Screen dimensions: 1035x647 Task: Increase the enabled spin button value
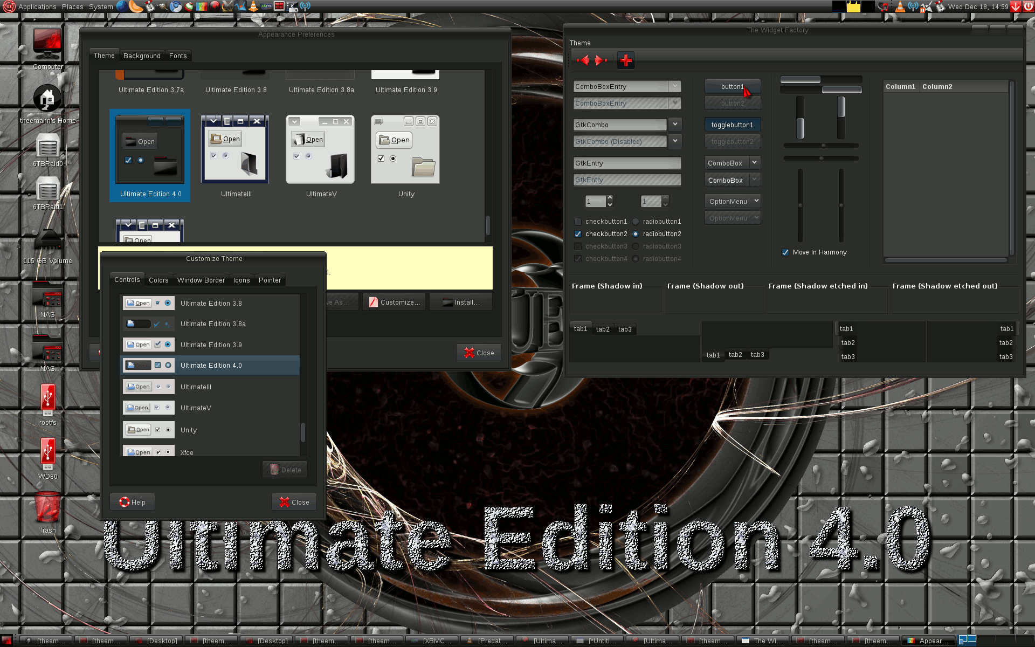[610, 198]
